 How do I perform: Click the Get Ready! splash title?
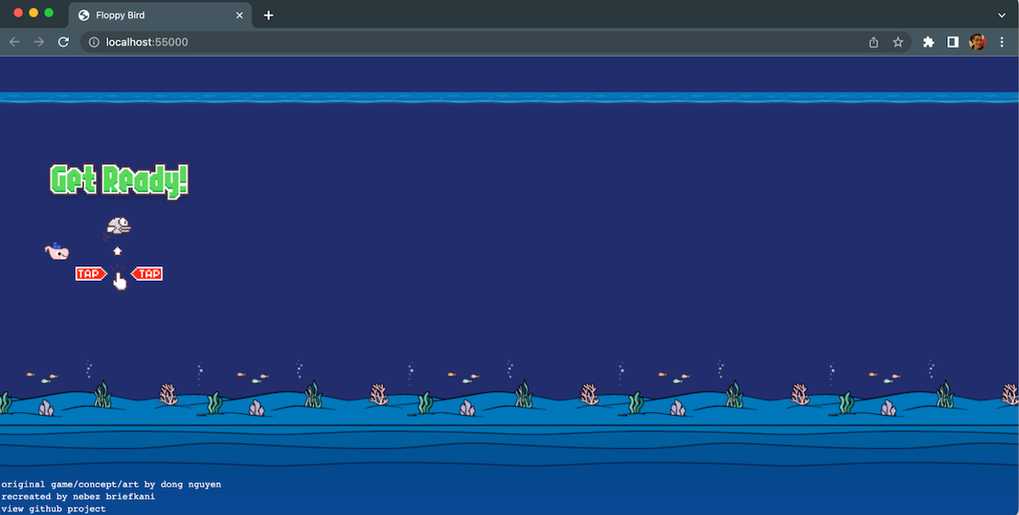[x=119, y=180]
